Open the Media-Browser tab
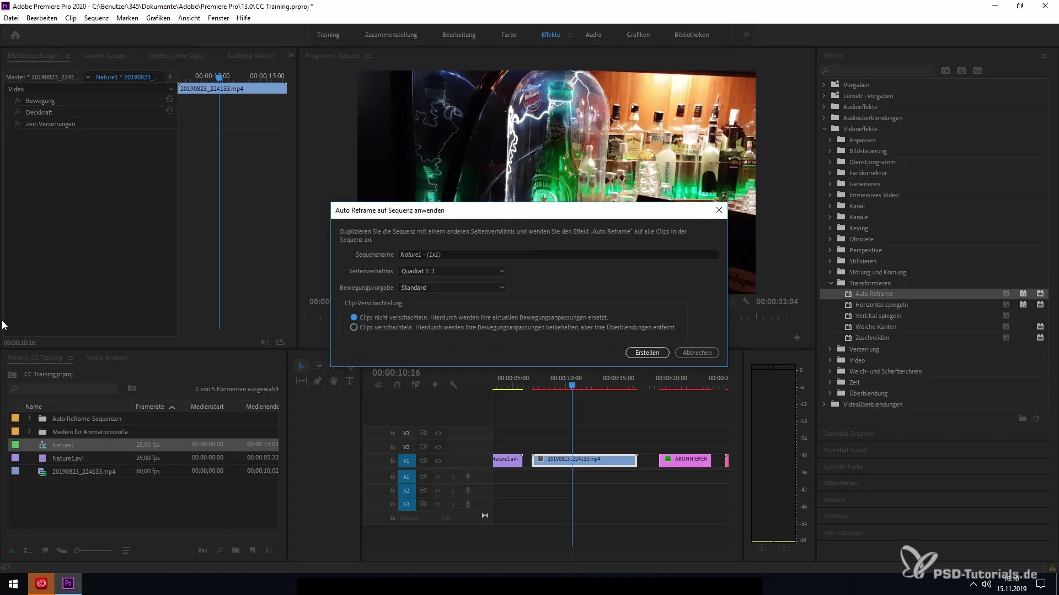The image size is (1059, 595). (x=107, y=358)
